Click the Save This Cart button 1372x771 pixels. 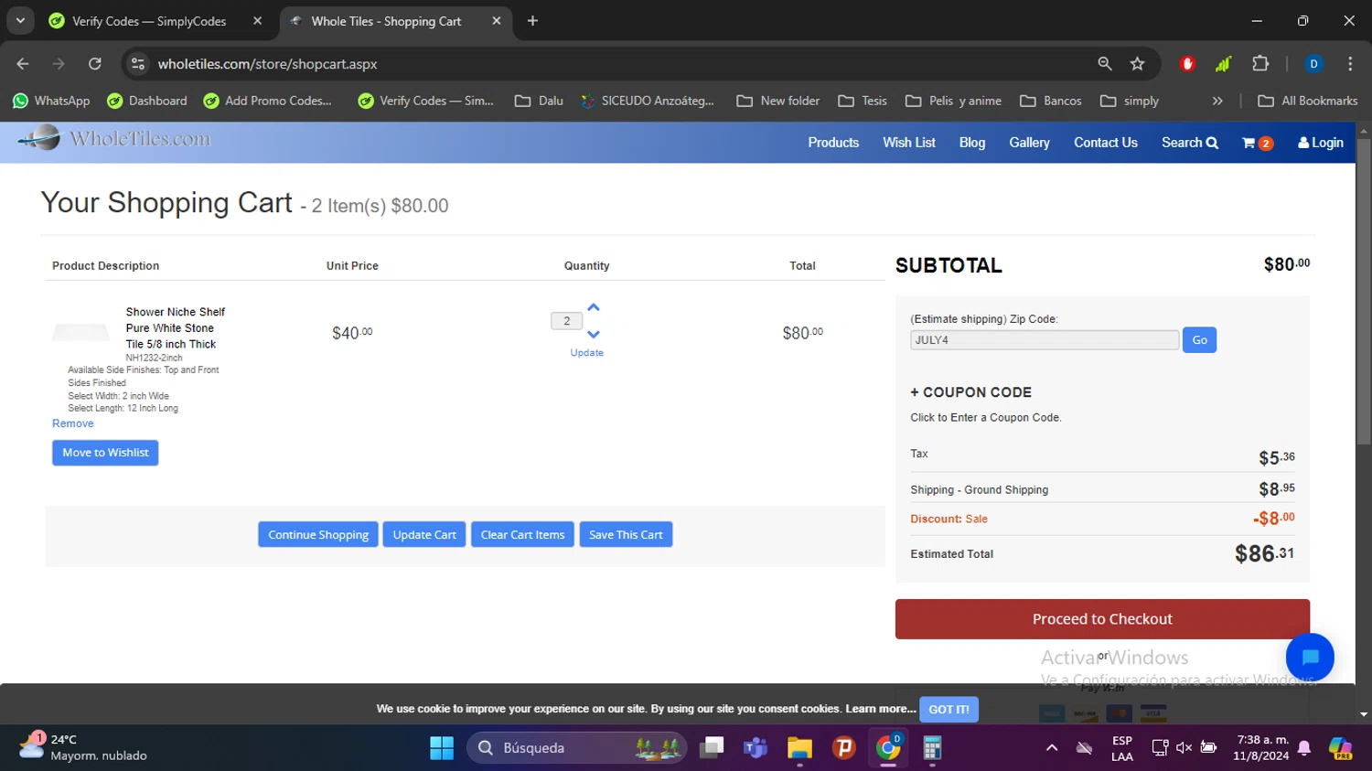click(x=626, y=534)
